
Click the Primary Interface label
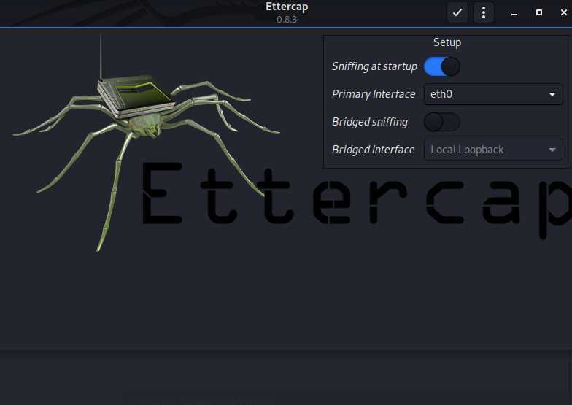(x=374, y=94)
